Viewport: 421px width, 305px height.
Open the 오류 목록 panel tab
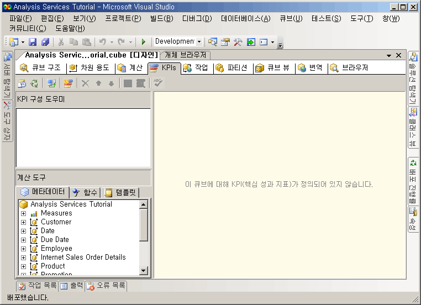(x=106, y=286)
